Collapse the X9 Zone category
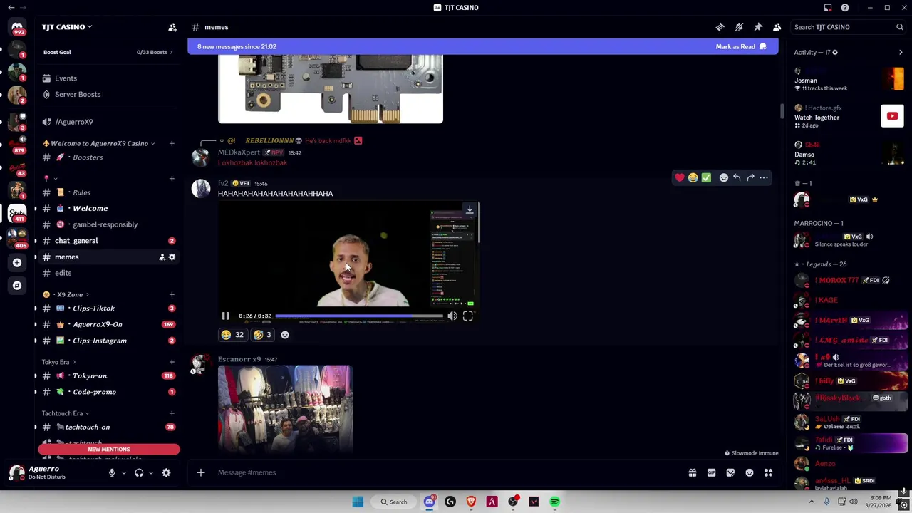This screenshot has width=912, height=513. 66,294
